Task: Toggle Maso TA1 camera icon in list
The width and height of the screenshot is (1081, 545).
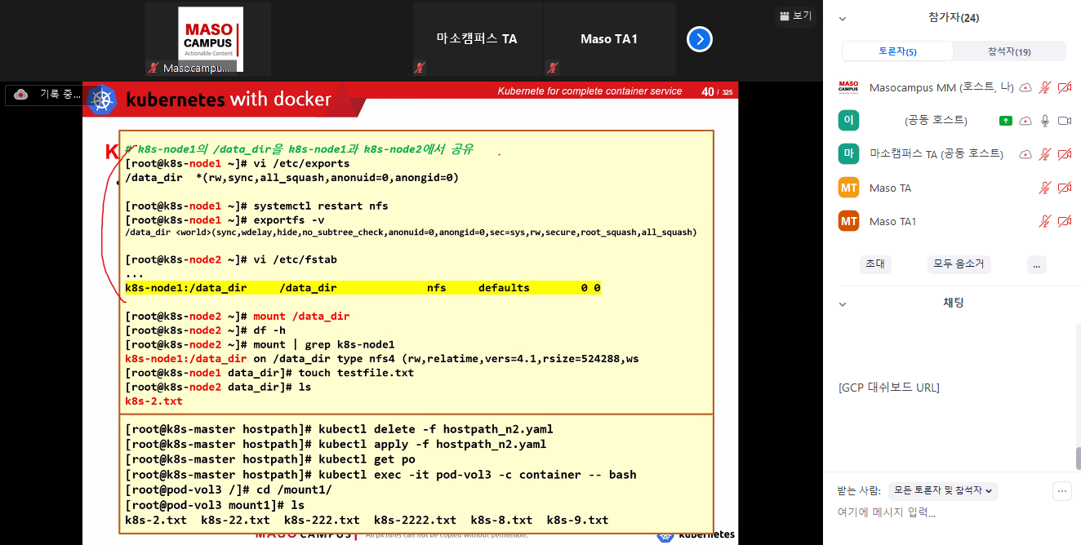Action: (1064, 221)
